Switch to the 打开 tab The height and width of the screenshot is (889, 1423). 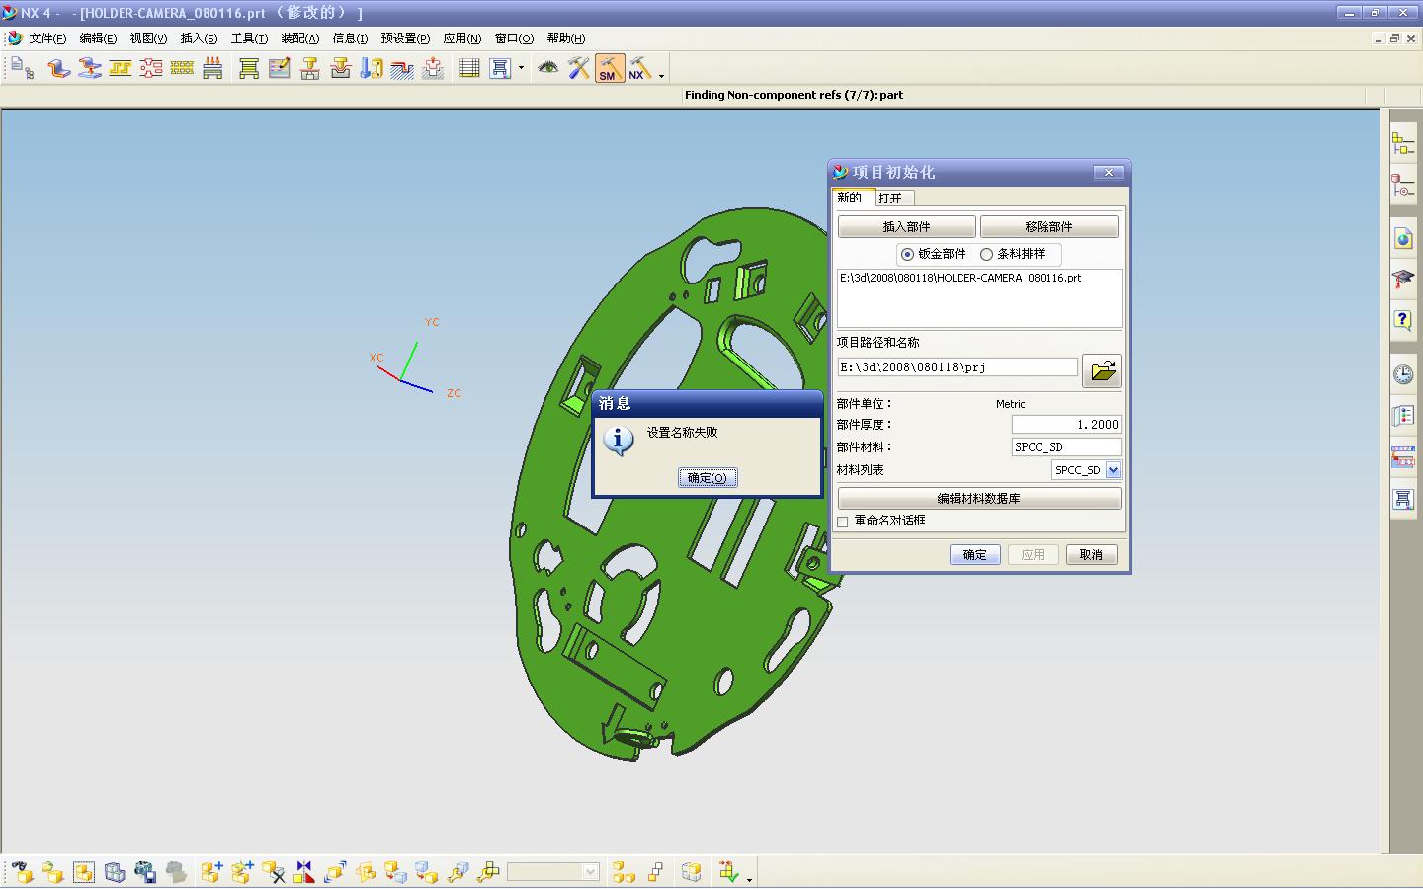pos(889,198)
